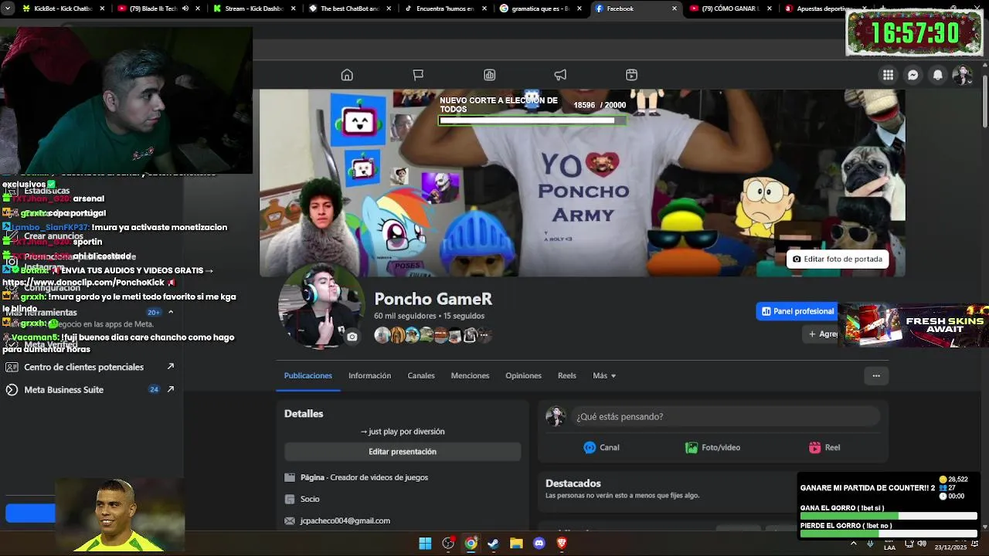Click the Página - Creador de videos row
Viewport: 989px width, 556px height.
356,477
